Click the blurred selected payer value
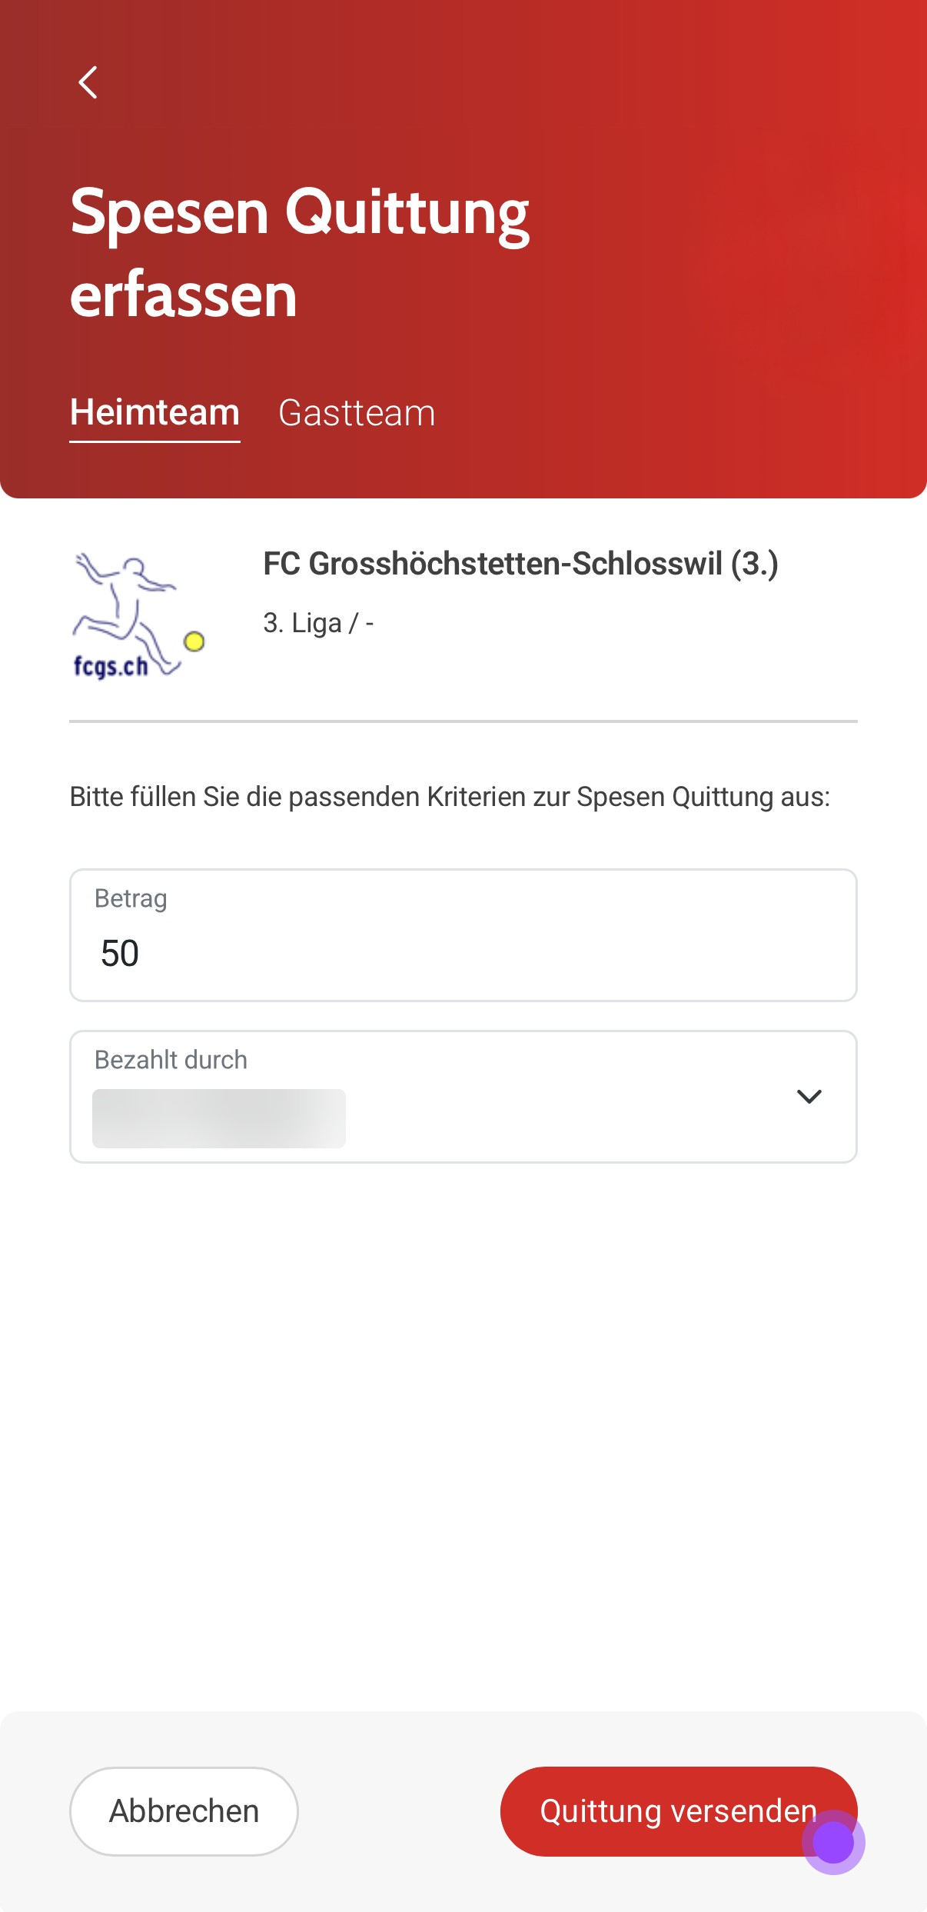 (218, 1118)
